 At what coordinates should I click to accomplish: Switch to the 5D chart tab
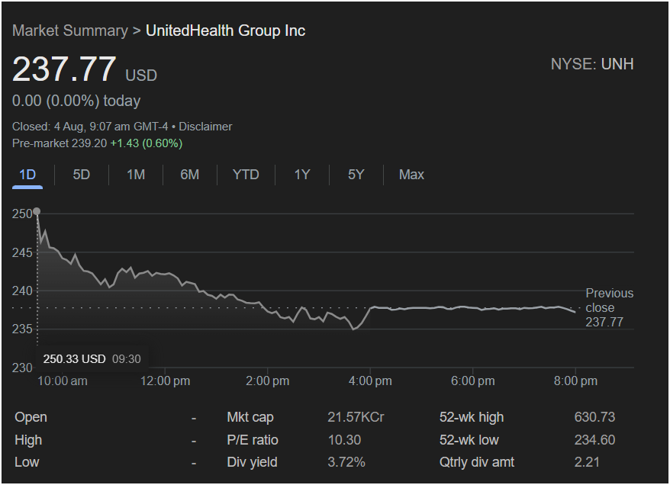tap(81, 175)
